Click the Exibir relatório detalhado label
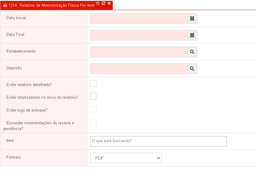256x175 pixels. click(x=29, y=85)
